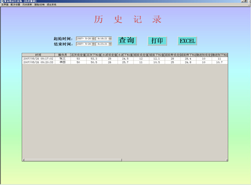The width and height of the screenshot is (251, 185).
Task: Click inside the end time field
Action: 102,44
